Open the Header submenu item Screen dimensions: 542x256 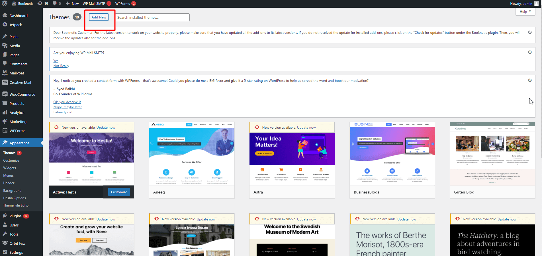coord(9,183)
